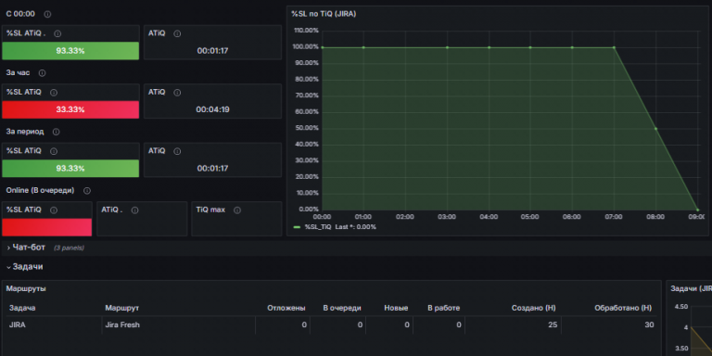712x356 pixels.
Task: Sort table by Создано (Н) column
Action: tap(534, 308)
